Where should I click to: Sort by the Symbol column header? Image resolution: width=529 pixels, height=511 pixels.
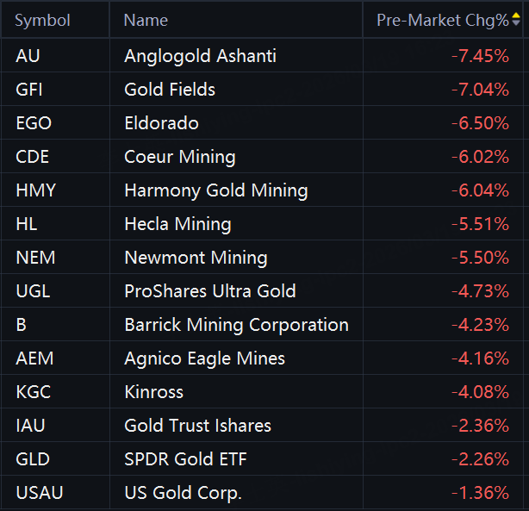click(43, 20)
